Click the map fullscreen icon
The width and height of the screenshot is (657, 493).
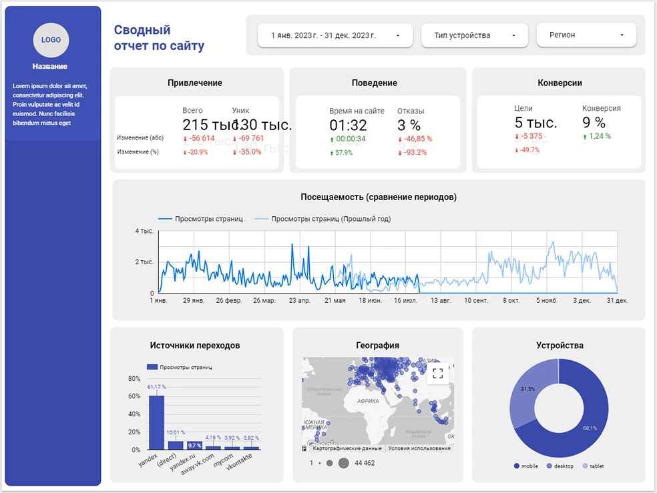tap(437, 373)
